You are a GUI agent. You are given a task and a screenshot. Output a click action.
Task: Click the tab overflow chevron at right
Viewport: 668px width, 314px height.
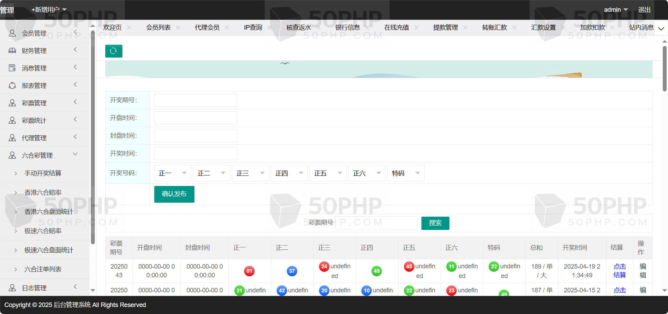pos(661,29)
